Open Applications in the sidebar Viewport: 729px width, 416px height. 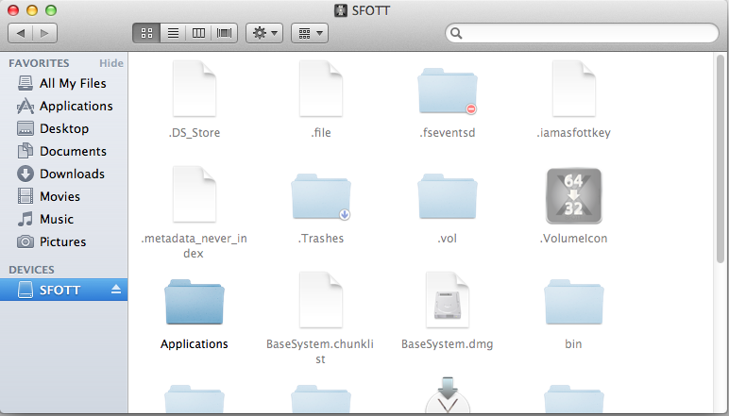pos(64,106)
